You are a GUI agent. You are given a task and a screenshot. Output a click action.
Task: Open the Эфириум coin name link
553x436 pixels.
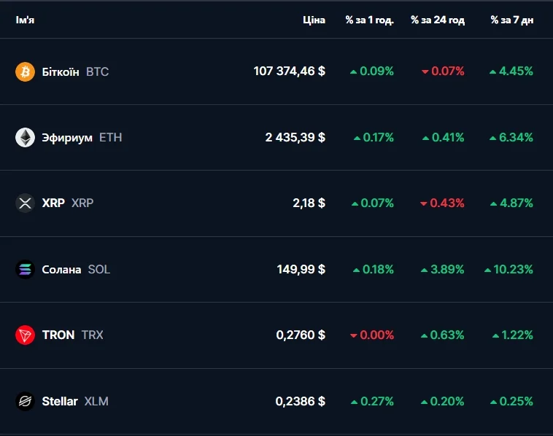click(67, 138)
